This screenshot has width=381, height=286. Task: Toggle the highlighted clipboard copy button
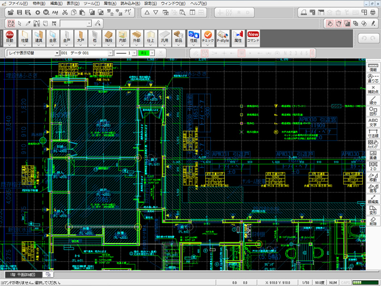coord(339,23)
